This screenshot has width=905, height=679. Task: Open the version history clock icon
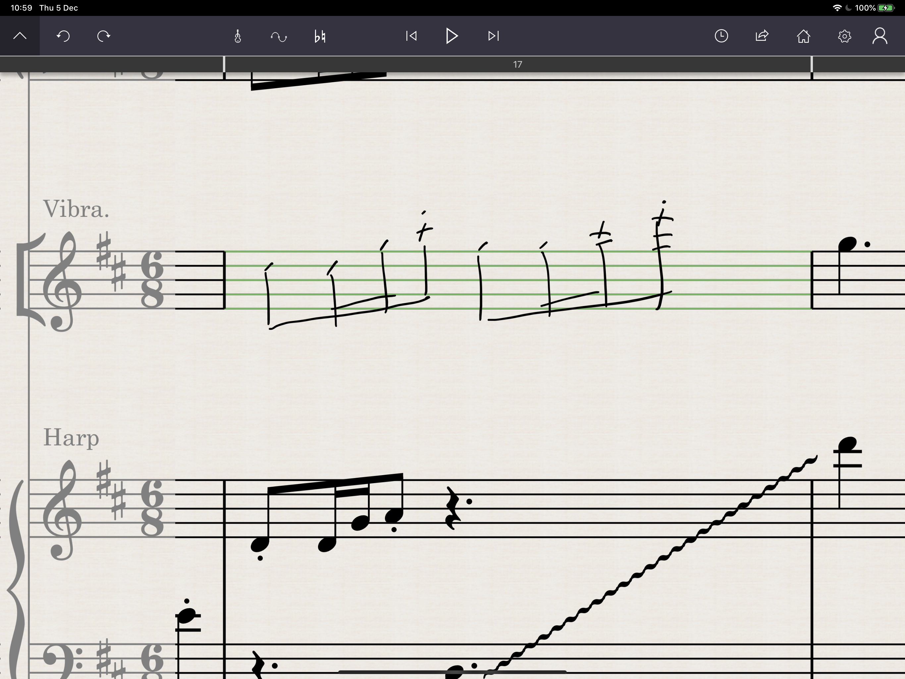[x=721, y=36]
